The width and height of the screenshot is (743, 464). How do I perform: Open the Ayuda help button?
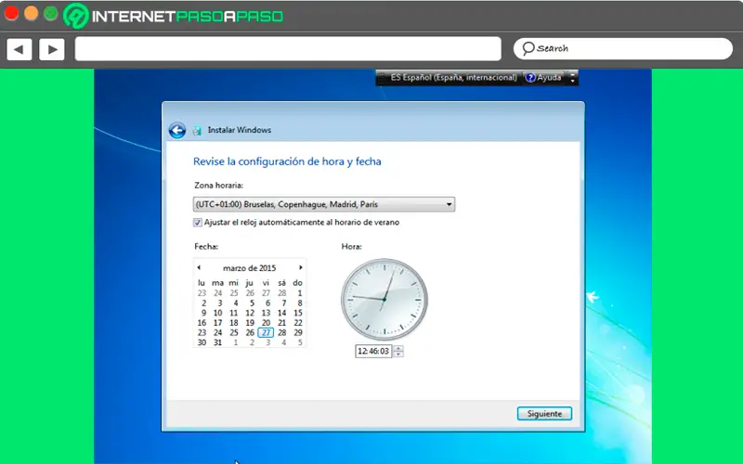(x=544, y=78)
